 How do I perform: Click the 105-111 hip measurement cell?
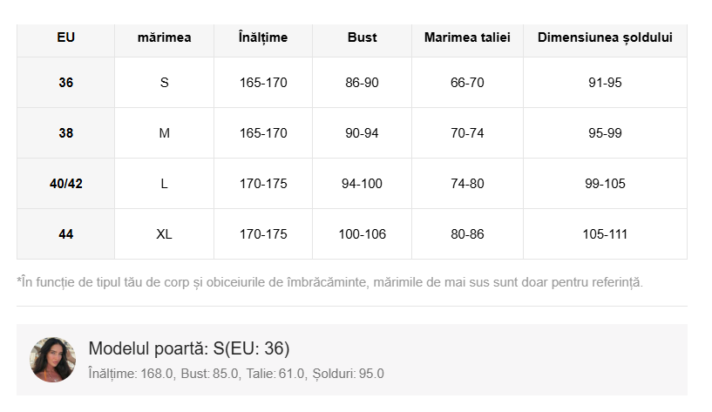[605, 234]
